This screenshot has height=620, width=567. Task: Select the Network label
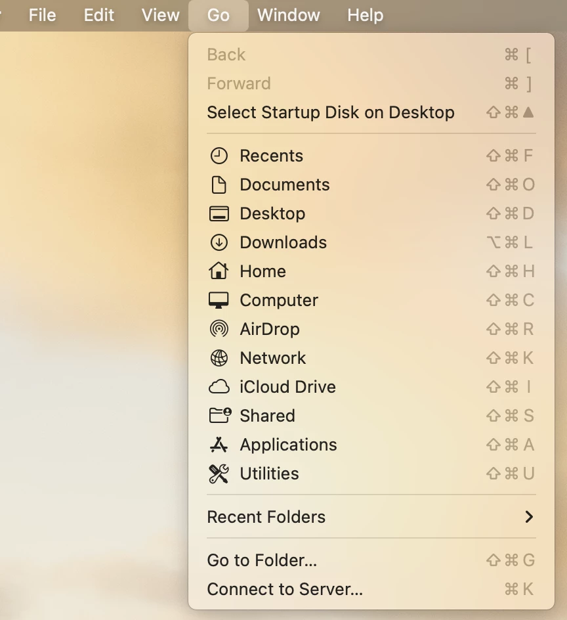[x=272, y=358]
